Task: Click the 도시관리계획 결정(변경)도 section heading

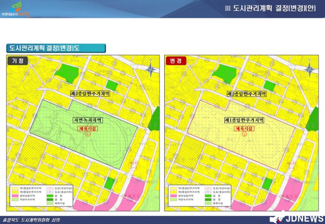Action: (56, 48)
